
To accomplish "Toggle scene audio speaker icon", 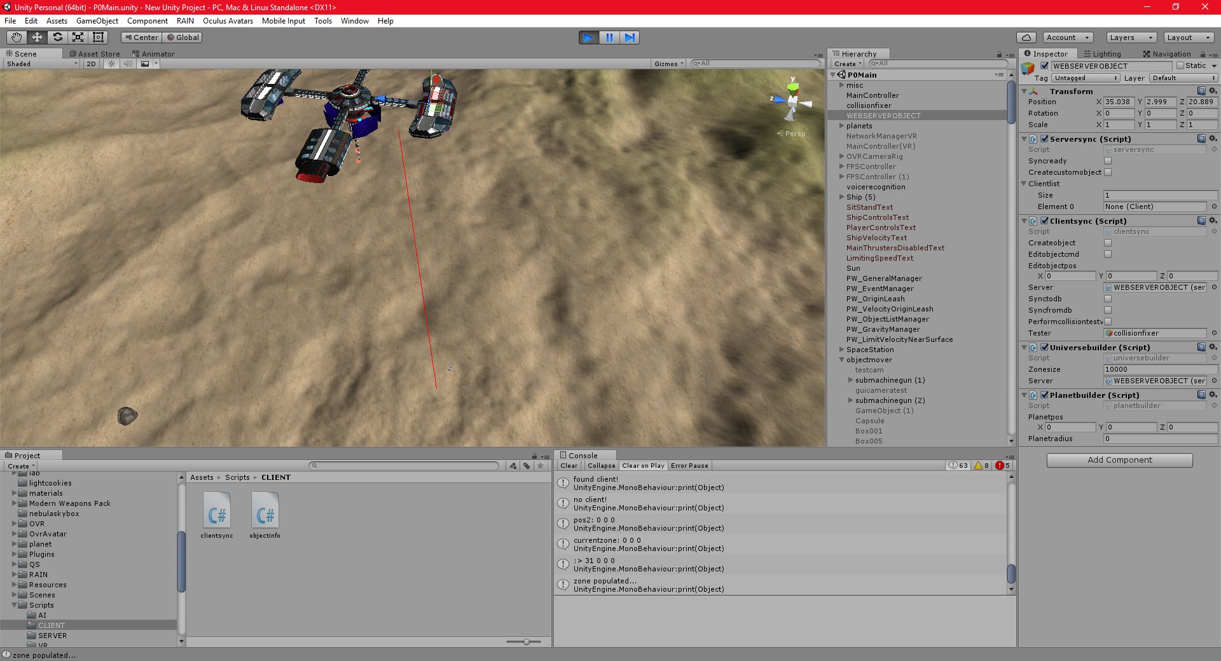I will click(x=128, y=64).
